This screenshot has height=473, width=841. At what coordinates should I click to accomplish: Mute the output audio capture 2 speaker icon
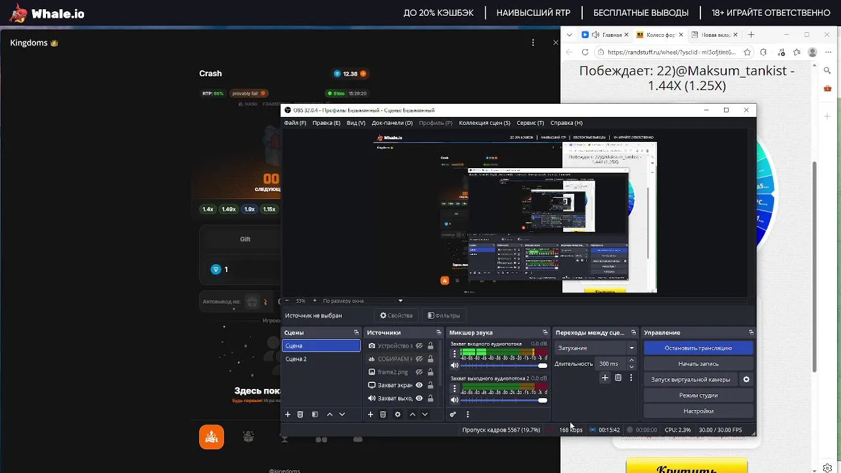click(454, 400)
